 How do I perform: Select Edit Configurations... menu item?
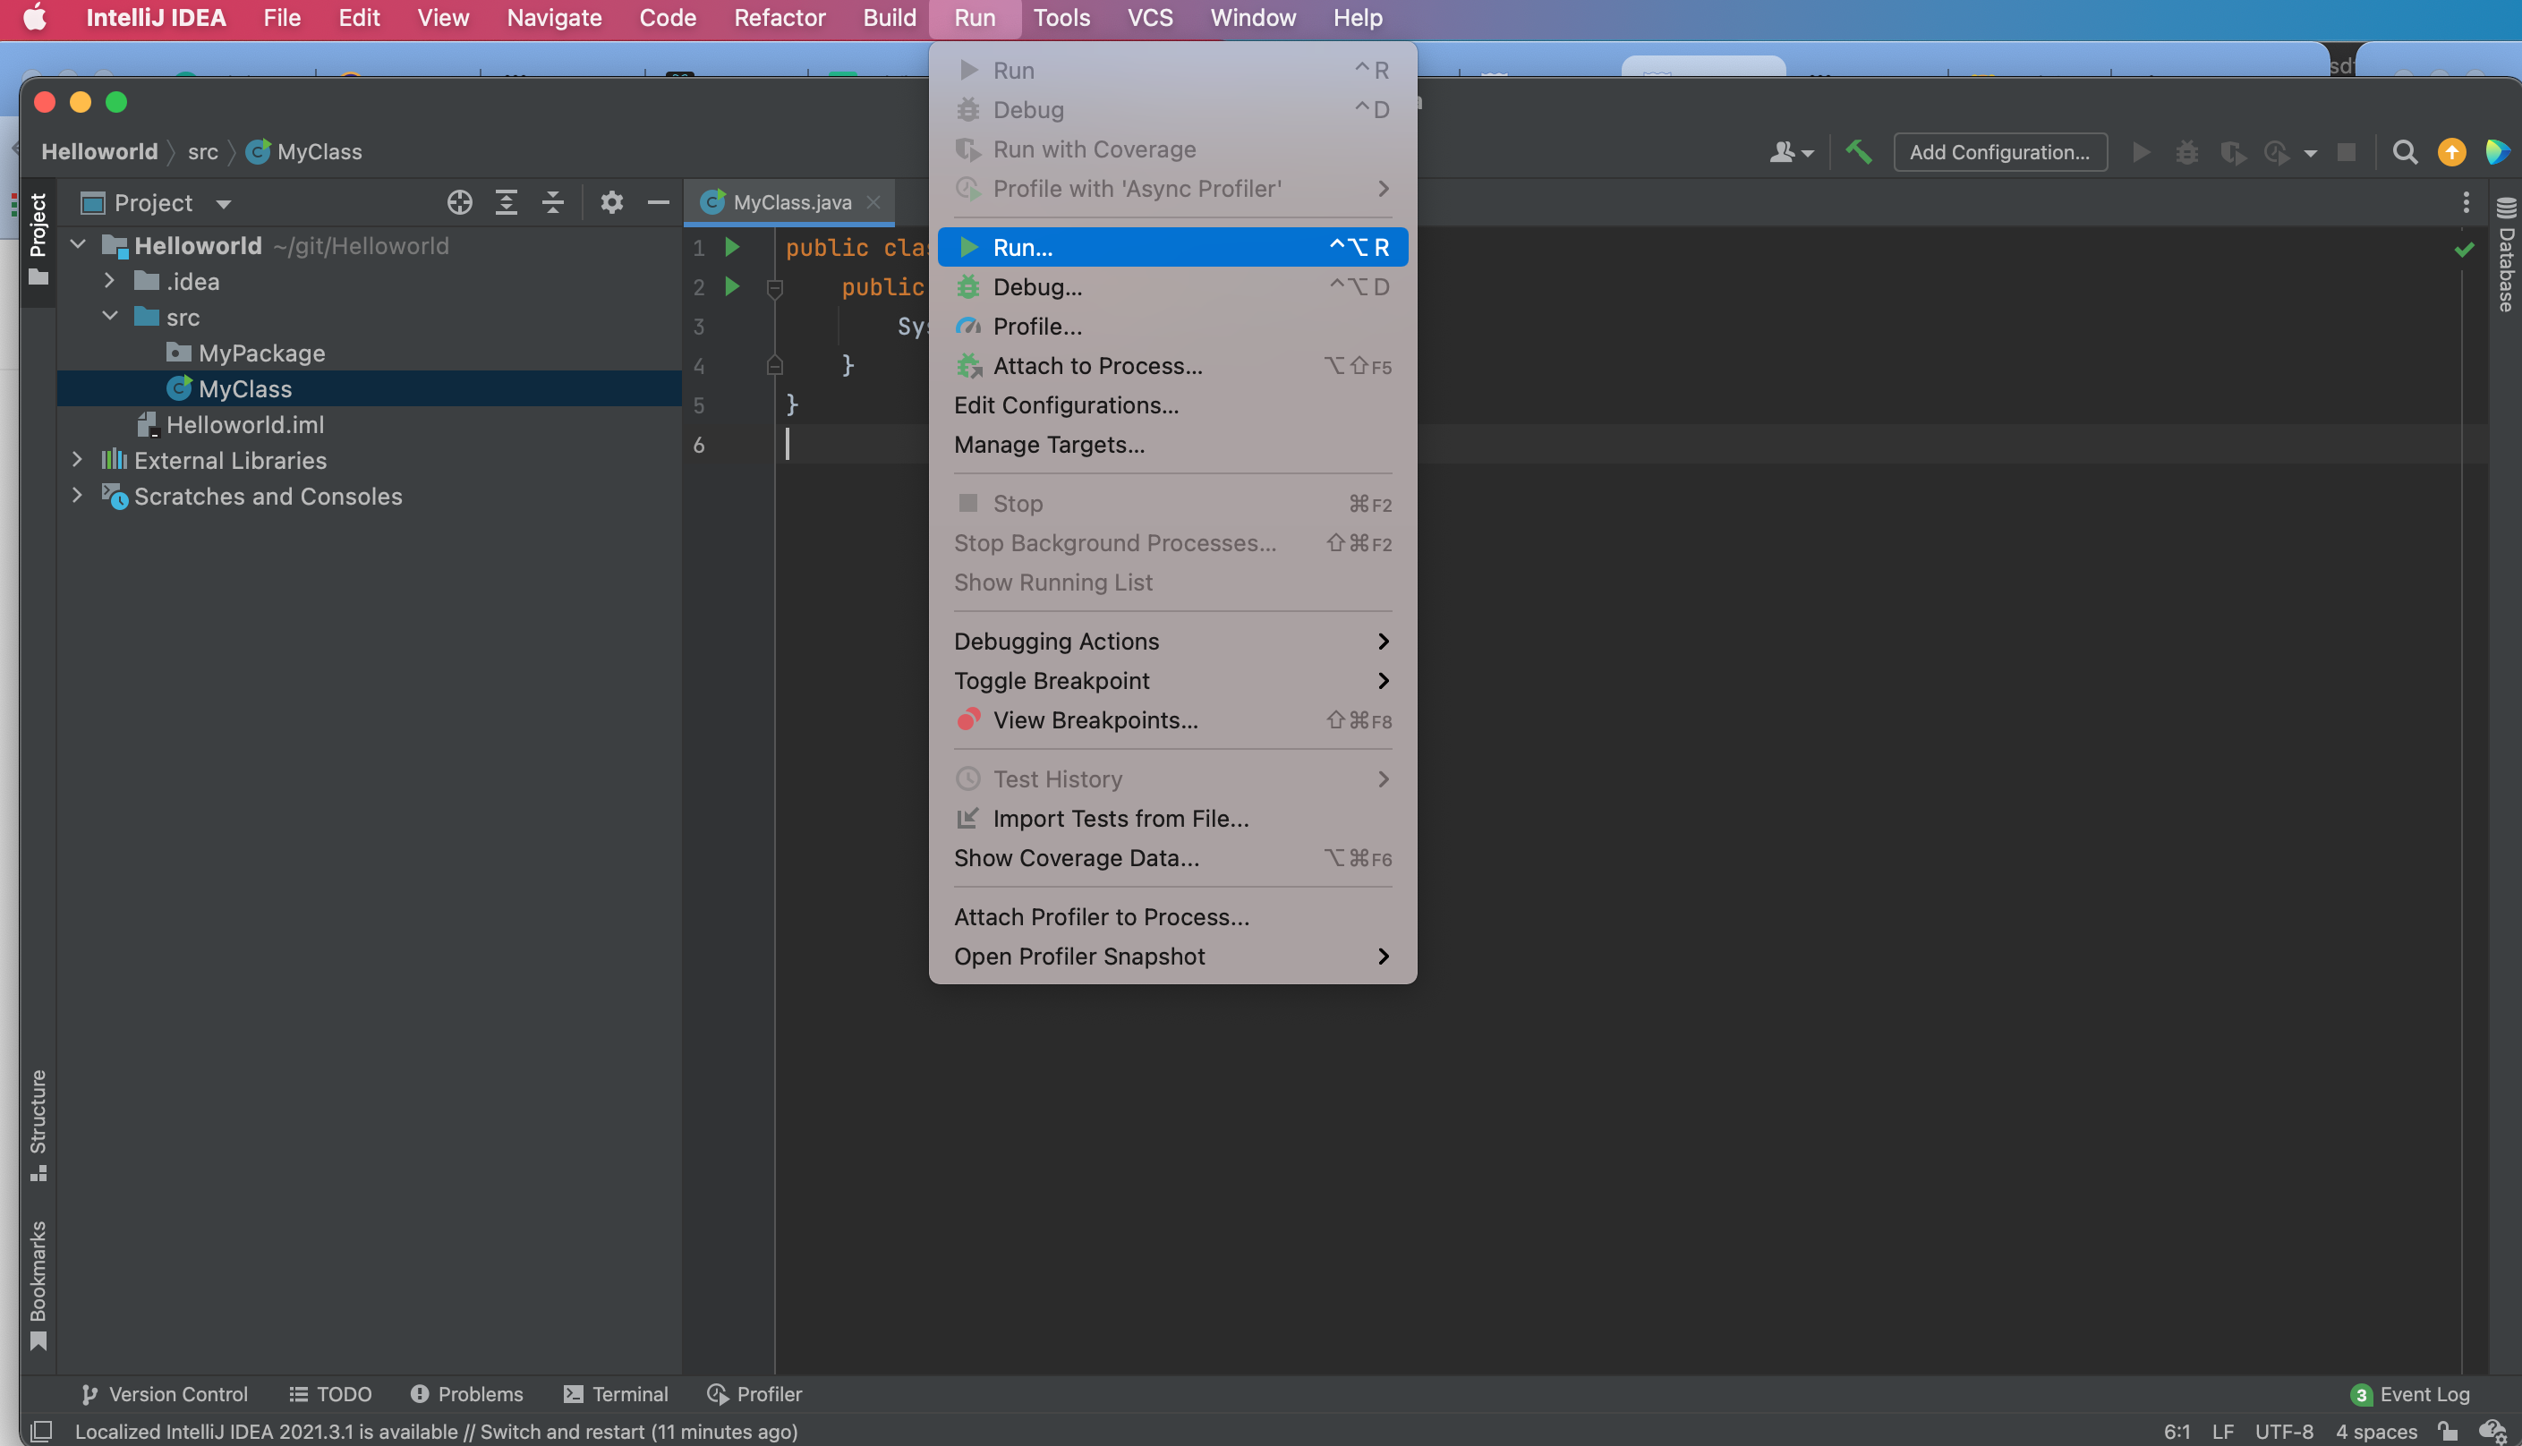tap(1066, 405)
